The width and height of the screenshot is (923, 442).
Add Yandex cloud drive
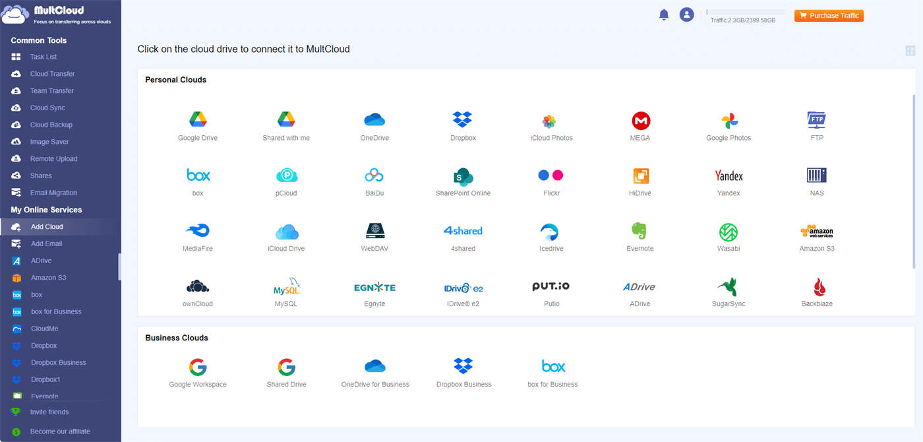pos(729,181)
